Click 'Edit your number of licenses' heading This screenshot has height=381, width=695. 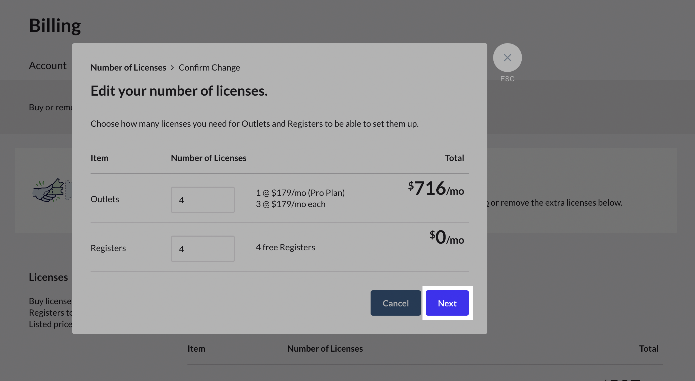tap(179, 91)
